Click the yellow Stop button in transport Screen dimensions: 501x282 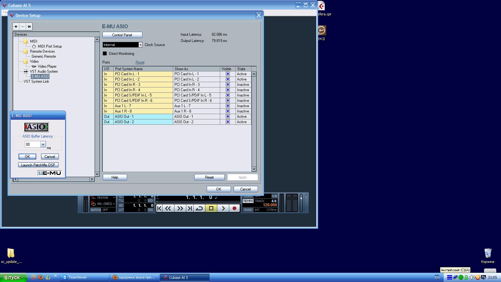pyautogui.click(x=211, y=208)
